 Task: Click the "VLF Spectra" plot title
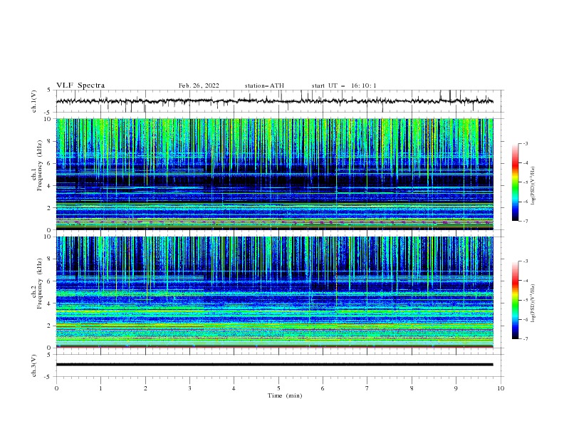[x=80, y=85]
